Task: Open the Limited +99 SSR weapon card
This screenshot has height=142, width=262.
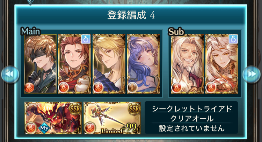Action: 112,118
